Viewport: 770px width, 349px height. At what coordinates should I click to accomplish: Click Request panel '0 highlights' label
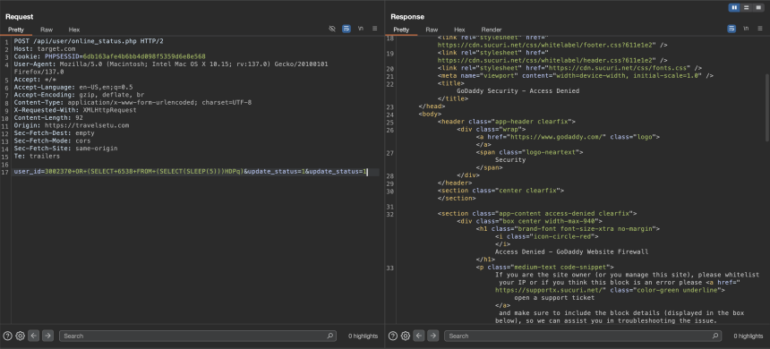click(363, 336)
